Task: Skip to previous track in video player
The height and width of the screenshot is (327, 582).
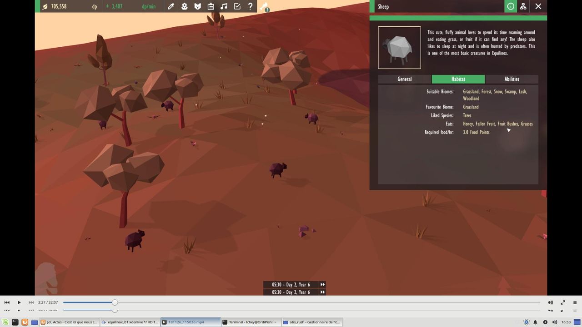Action: [7, 302]
